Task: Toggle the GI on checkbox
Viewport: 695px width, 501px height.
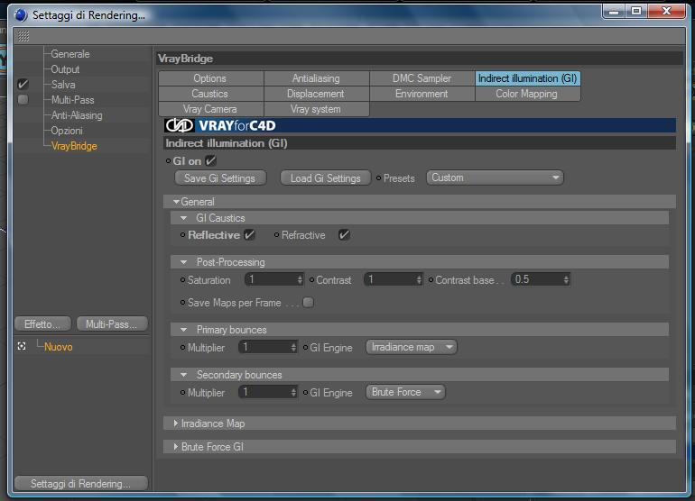Action: (x=210, y=160)
